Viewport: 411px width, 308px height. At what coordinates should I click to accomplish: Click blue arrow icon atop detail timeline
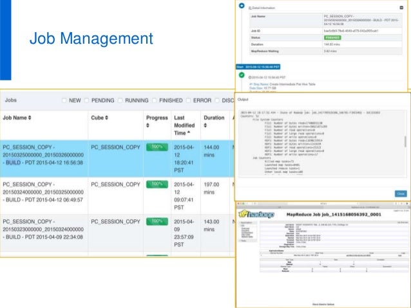point(242,6)
